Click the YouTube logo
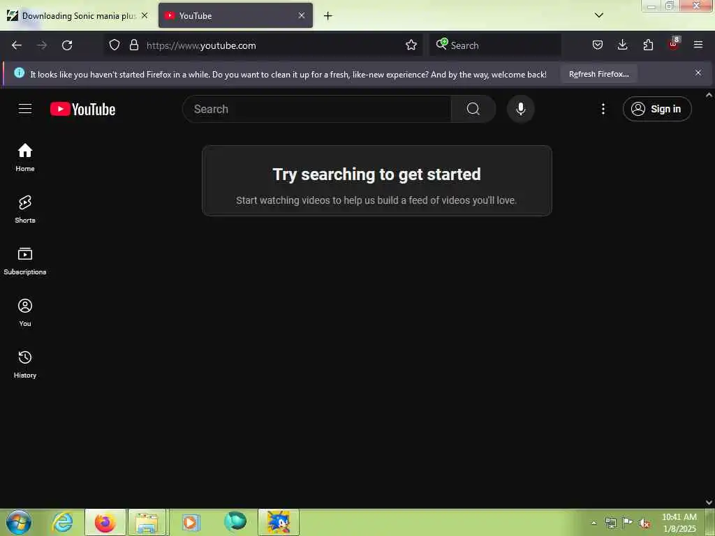This screenshot has height=536, width=715. click(82, 110)
